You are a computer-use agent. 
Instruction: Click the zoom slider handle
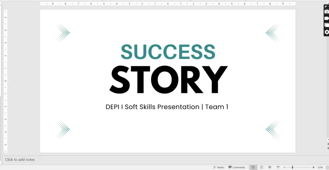tap(292, 167)
